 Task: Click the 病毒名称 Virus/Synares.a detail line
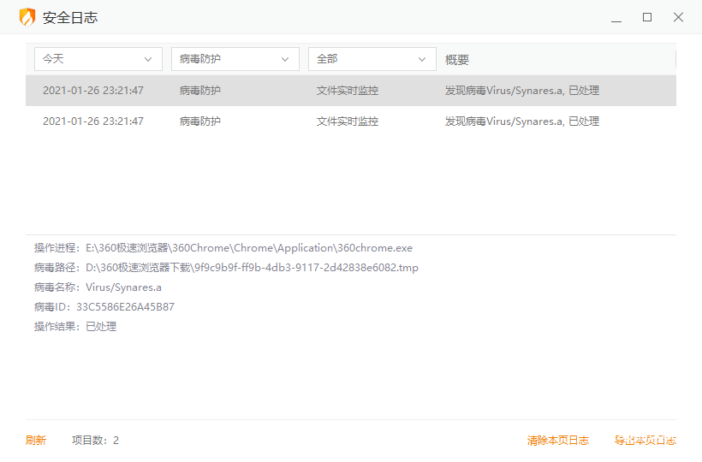click(123, 287)
